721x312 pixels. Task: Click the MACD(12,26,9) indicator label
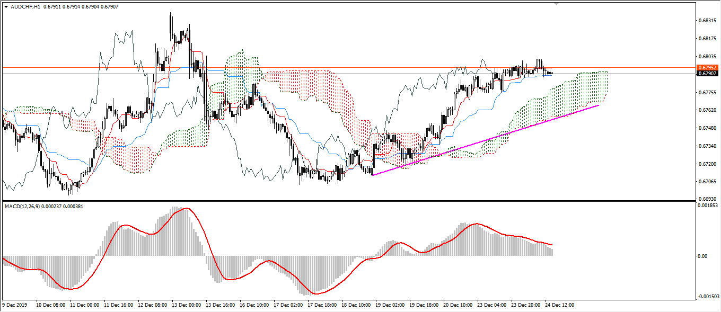pyautogui.click(x=23, y=206)
